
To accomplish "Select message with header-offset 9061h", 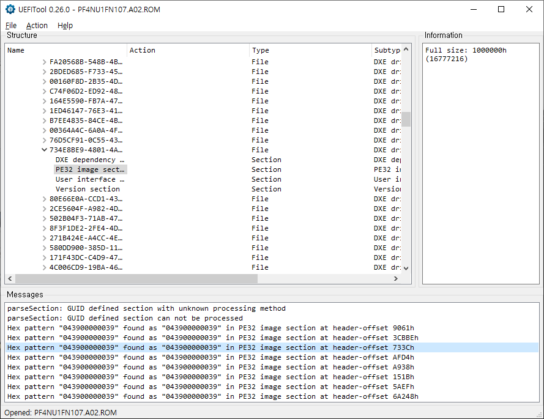I will [x=272, y=328].
